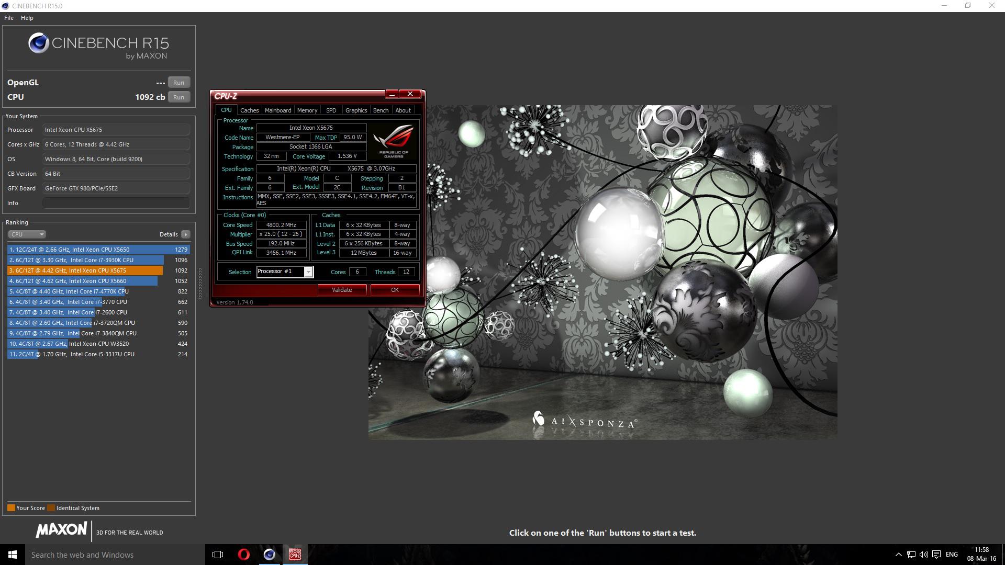Viewport: 1005px width, 565px height.
Task: Open the Action Center notification icon
Action: 936,555
